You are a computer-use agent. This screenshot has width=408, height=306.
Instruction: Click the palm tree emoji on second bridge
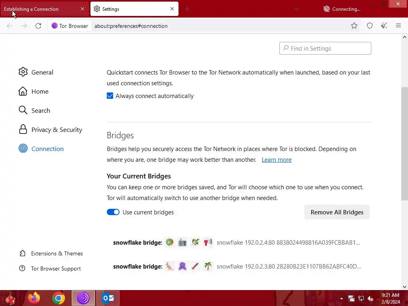click(208, 267)
